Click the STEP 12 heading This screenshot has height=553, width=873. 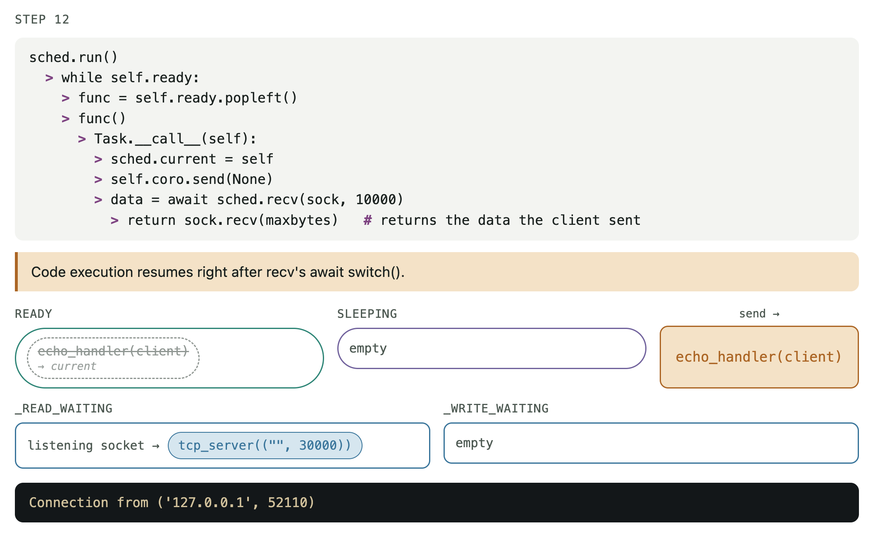coord(42,19)
